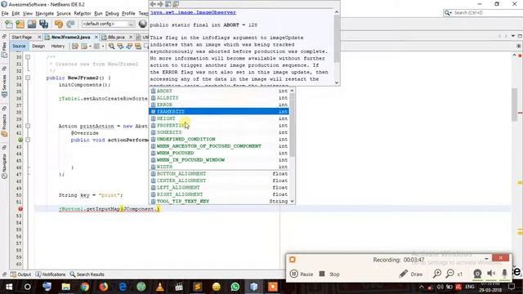Open the Refactor menu

coord(83,13)
